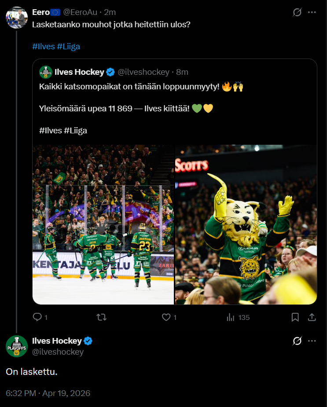Click Grok icon on Ilves Hockey reply
The image size is (327, 407).
point(297,341)
